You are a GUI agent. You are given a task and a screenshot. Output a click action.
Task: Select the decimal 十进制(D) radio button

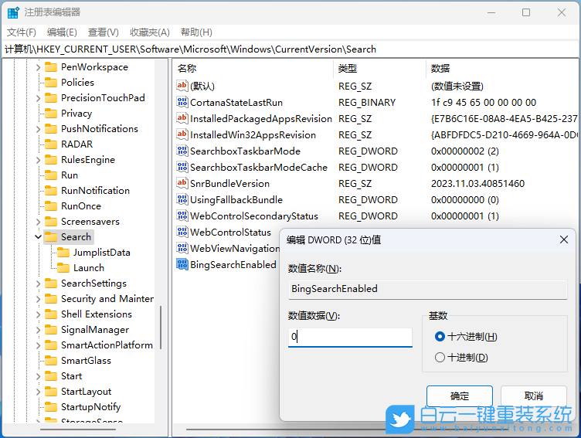tap(440, 357)
